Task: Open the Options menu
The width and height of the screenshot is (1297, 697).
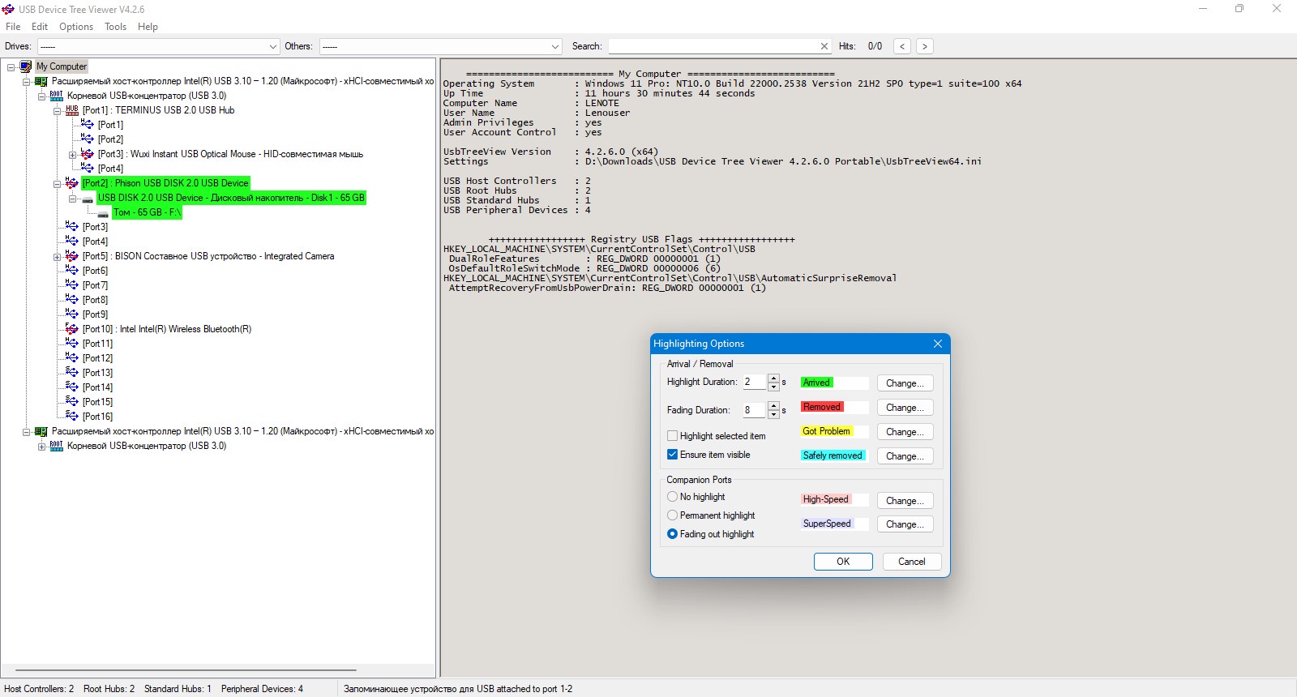Action: pos(76,27)
